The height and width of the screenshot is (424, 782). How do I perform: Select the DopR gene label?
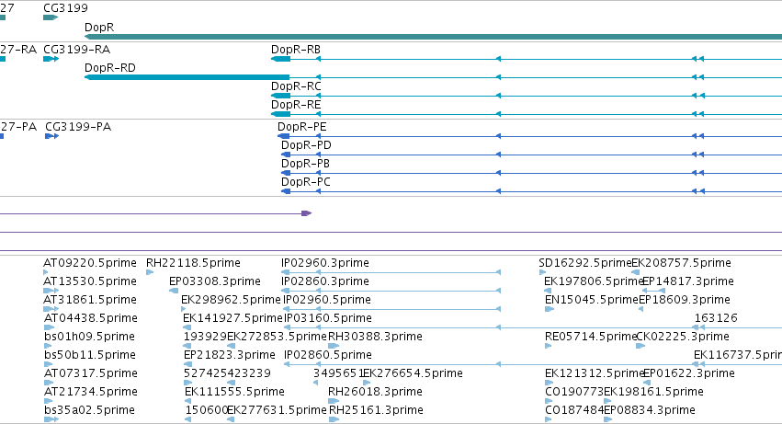point(99,27)
